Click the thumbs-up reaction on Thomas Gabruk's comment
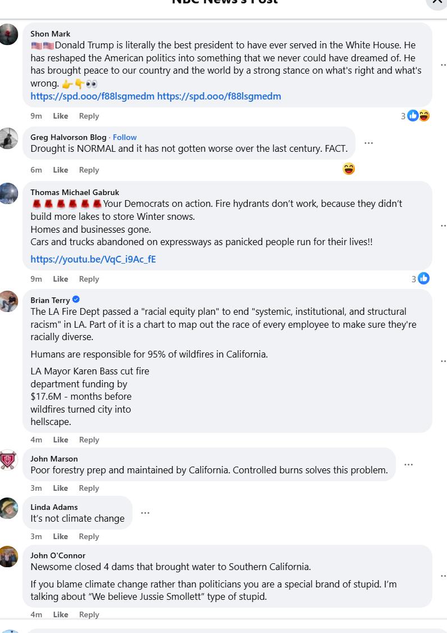Viewport: 447px width, 633px height. pyautogui.click(x=423, y=279)
